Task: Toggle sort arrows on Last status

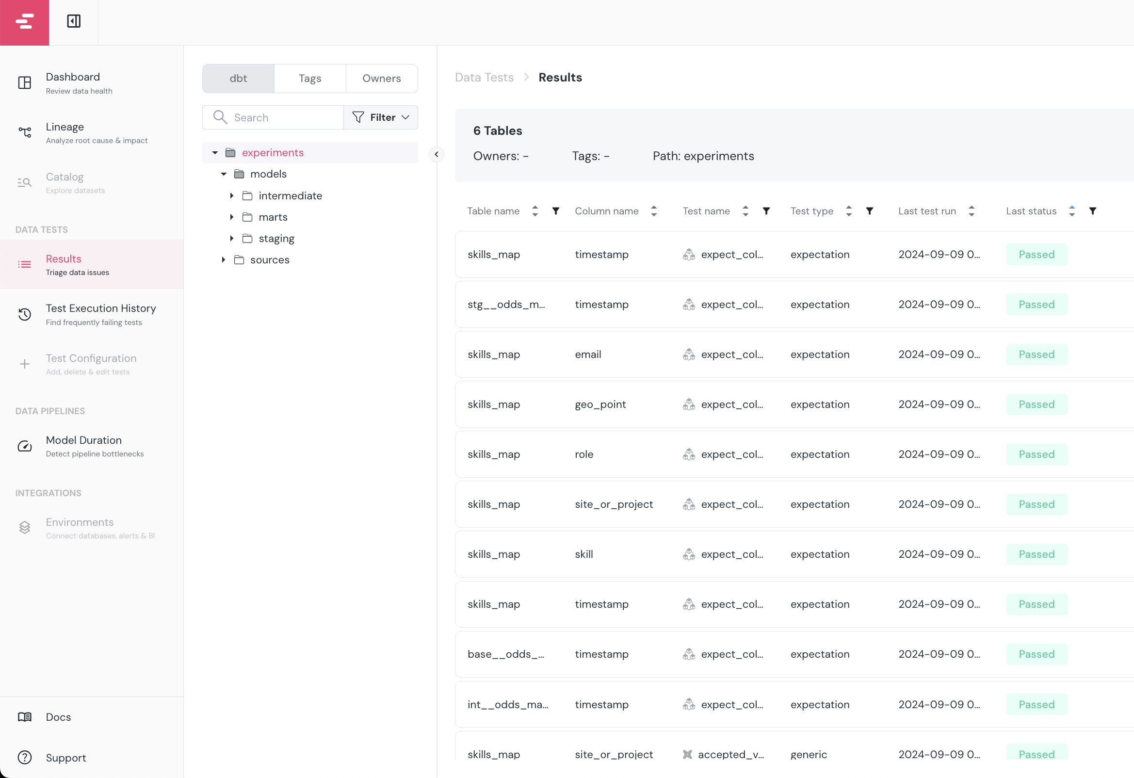Action: point(1072,211)
